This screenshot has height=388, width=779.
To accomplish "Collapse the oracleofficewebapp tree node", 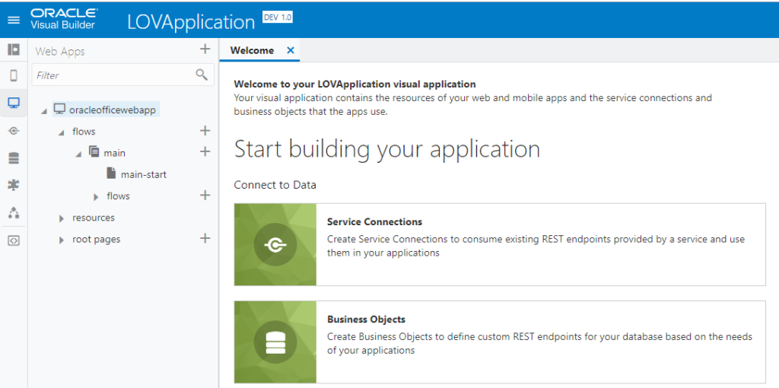I will coord(43,111).
